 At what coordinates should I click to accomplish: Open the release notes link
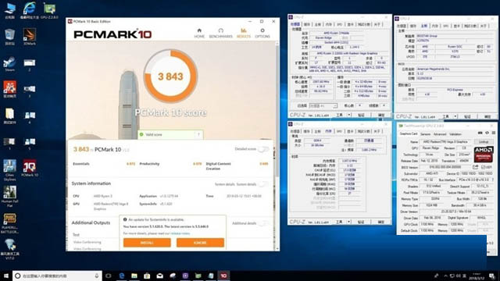coord(180,233)
